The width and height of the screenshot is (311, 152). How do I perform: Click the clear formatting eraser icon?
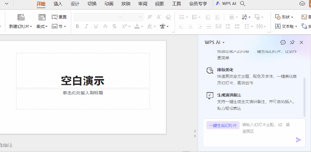click(168, 17)
